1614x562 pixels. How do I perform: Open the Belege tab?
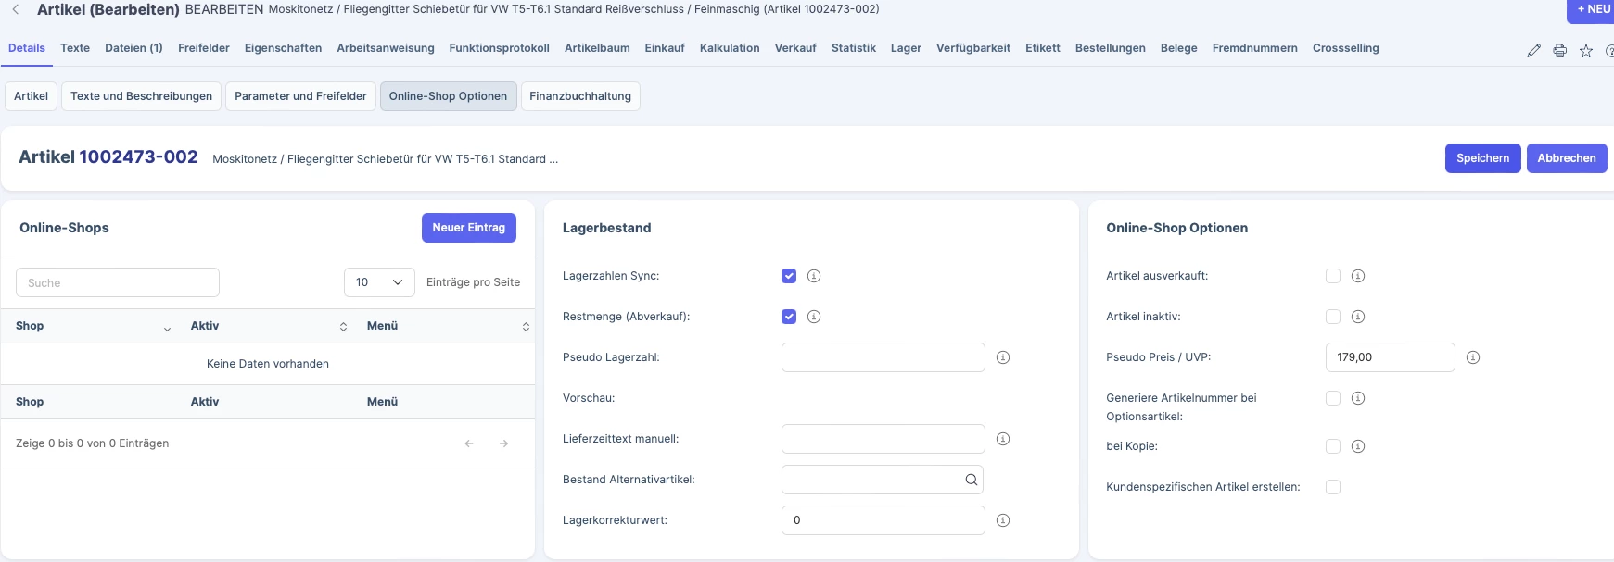[1178, 48]
